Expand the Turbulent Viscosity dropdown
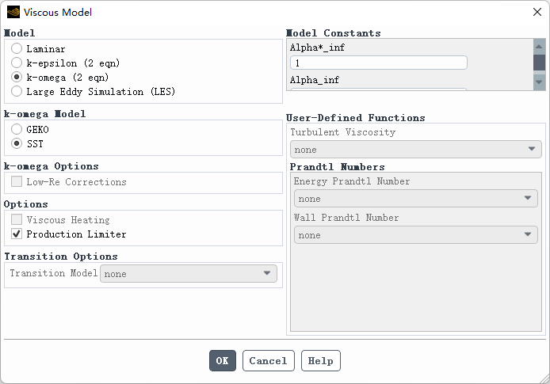 (416, 150)
